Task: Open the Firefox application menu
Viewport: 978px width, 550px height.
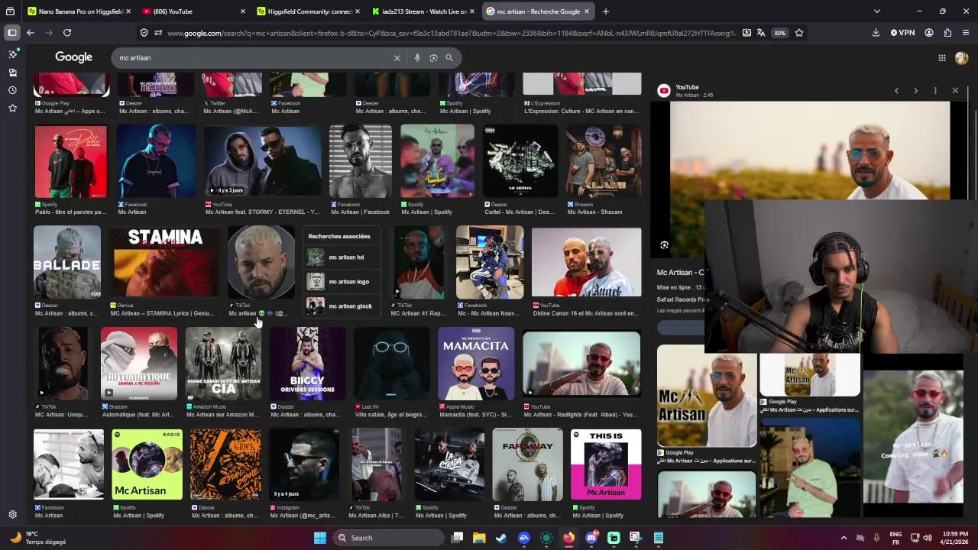Action: pos(966,33)
